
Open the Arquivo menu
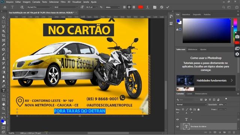9,2
